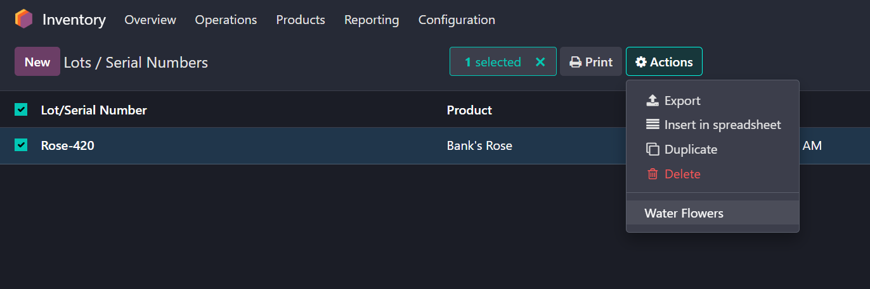Viewport: 870px width, 289px height.
Task: Click the Insert in spreadsheet icon
Action: pos(652,125)
